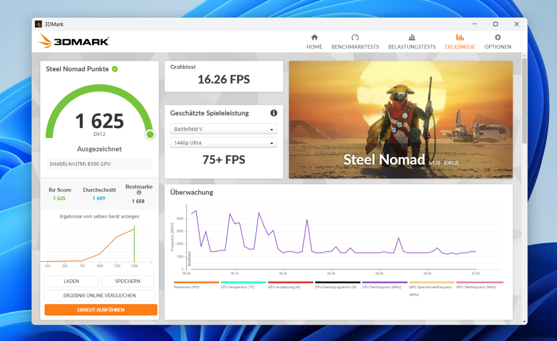
Task: Switch to the BELASTUNGSTESTS tab
Action: [x=412, y=42]
